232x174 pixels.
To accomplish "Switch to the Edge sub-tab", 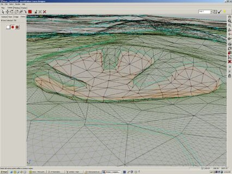I will tap(15, 17).
